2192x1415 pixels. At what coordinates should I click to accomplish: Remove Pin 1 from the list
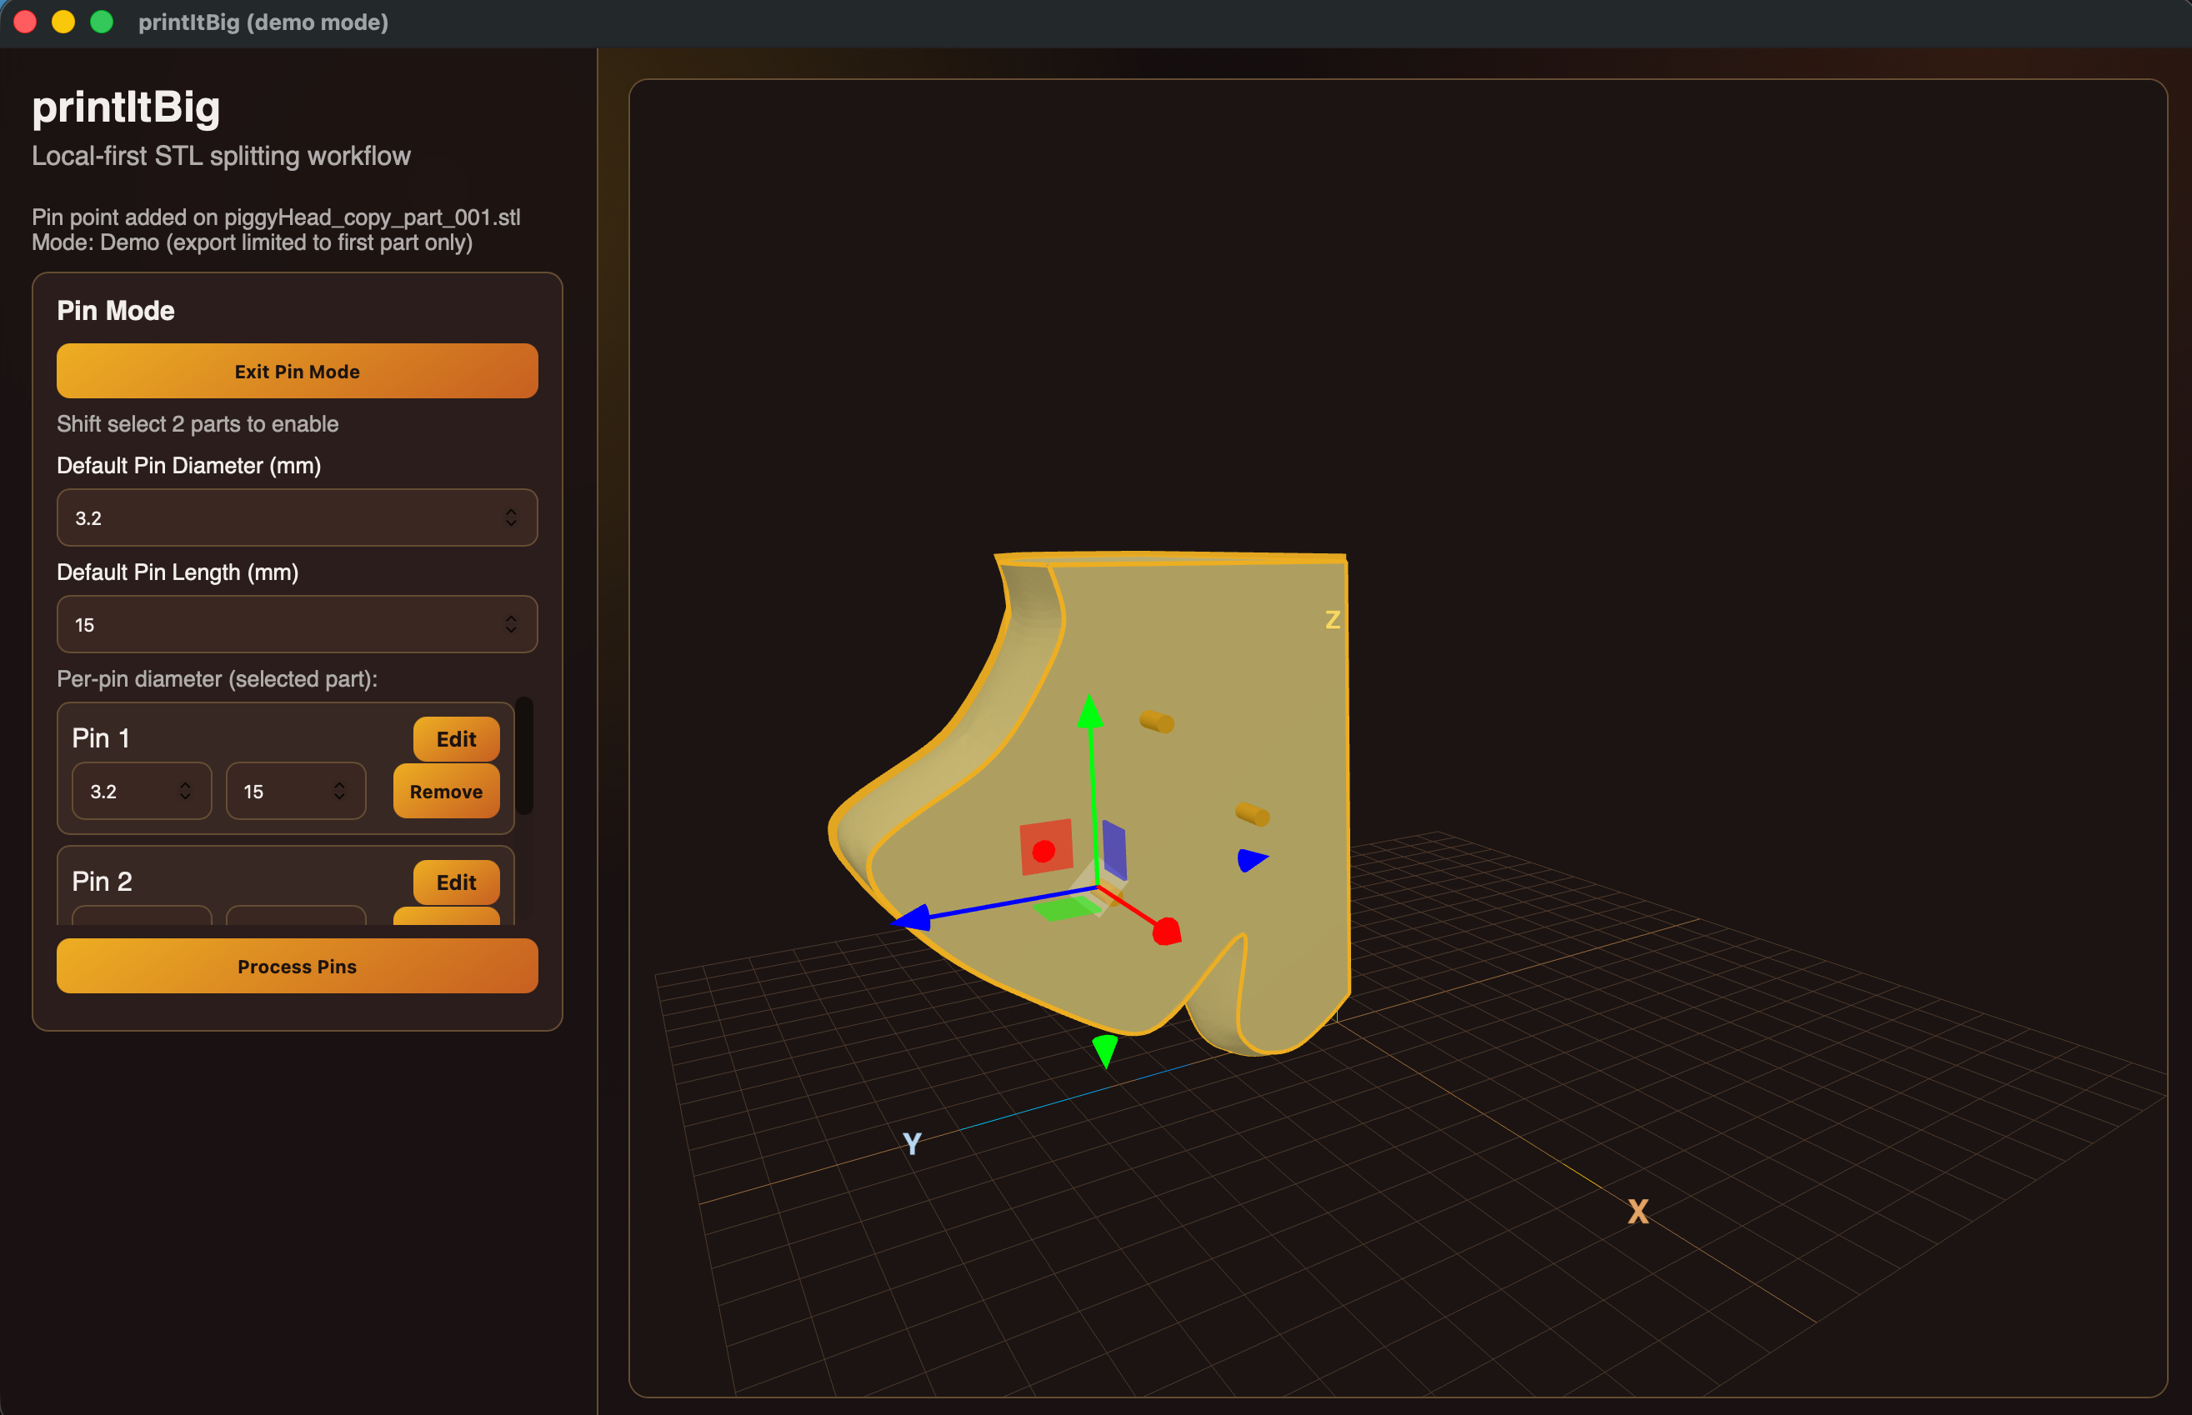pyautogui.click(x=446, y=791)
